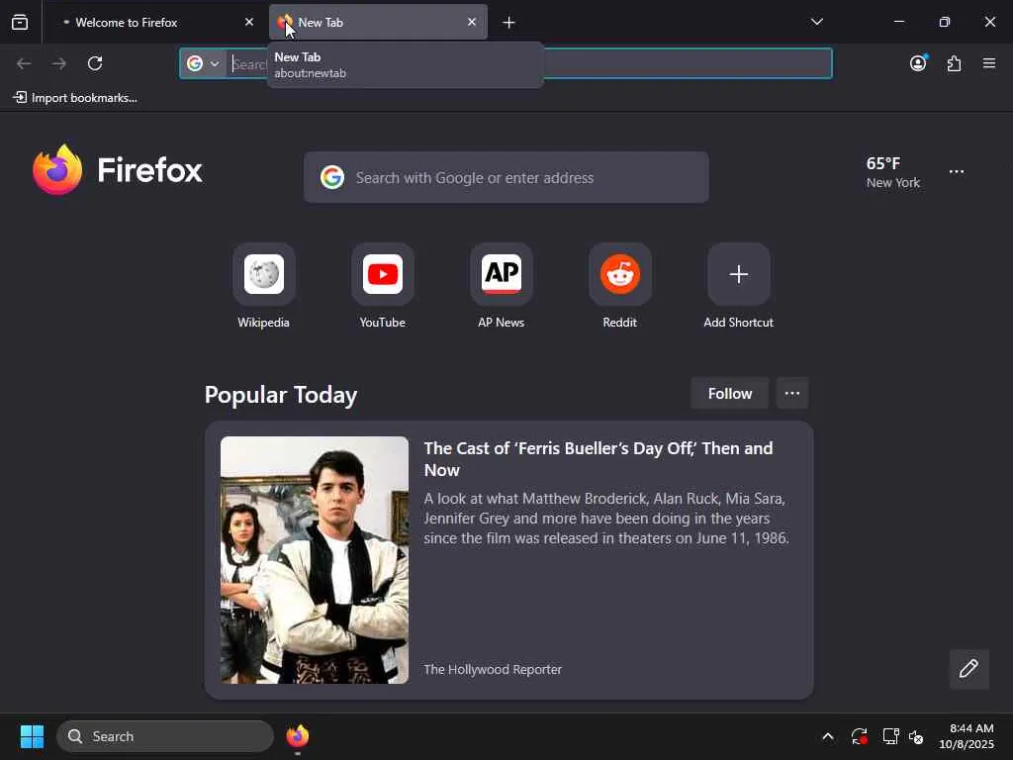Open the 65°F New York weather widget
Screen dimensions: 1013x760
[893, 172]
